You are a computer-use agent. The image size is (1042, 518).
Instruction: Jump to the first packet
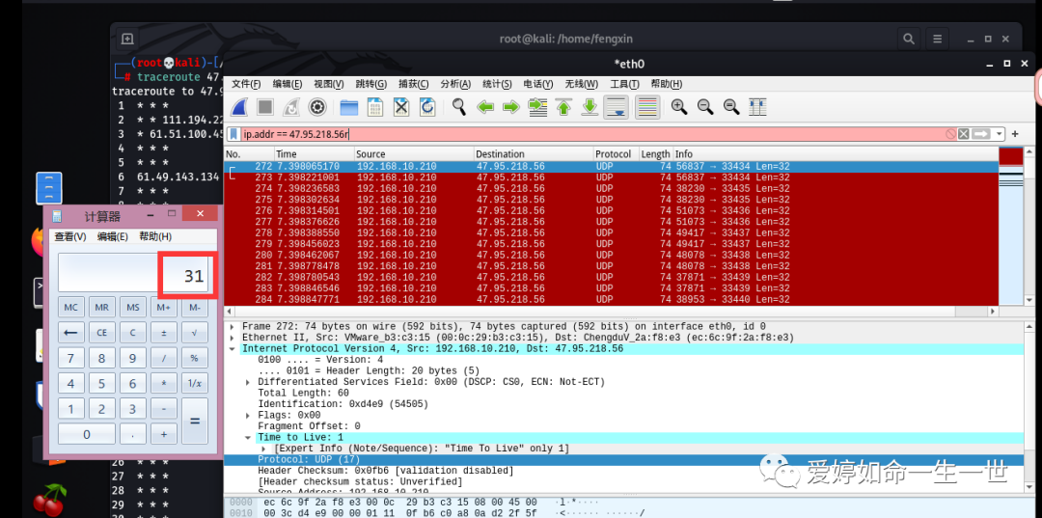[x=563, y=107]
